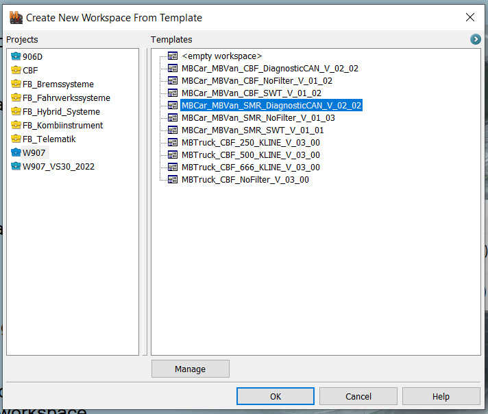Viewport: 488px width, 414px height.
Task: Choose template MBTruck_CBF_250_KLINE_V_03_00
Action: 251,143
